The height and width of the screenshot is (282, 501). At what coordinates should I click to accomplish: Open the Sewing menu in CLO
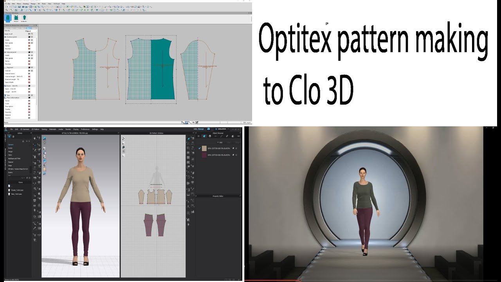[x=44, y=129]
